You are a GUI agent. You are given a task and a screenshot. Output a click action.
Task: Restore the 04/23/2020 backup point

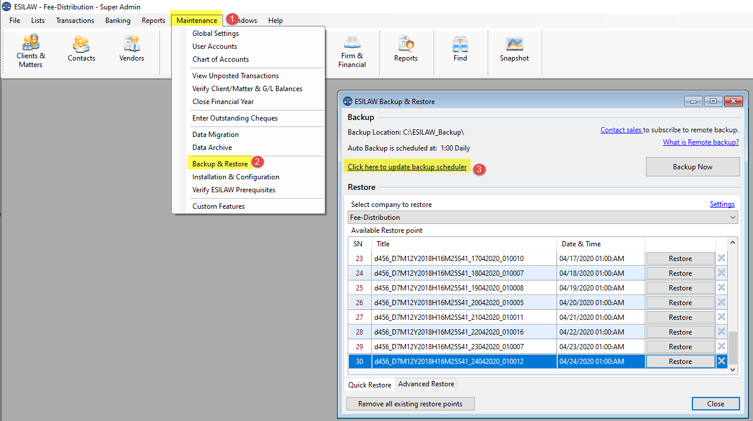[x=680, y=347]
